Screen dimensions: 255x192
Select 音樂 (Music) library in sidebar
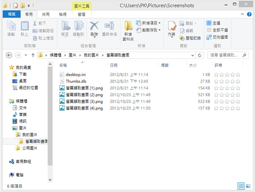pos(20,115)
